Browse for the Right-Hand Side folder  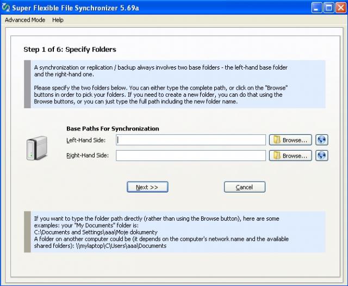(290, 156)
